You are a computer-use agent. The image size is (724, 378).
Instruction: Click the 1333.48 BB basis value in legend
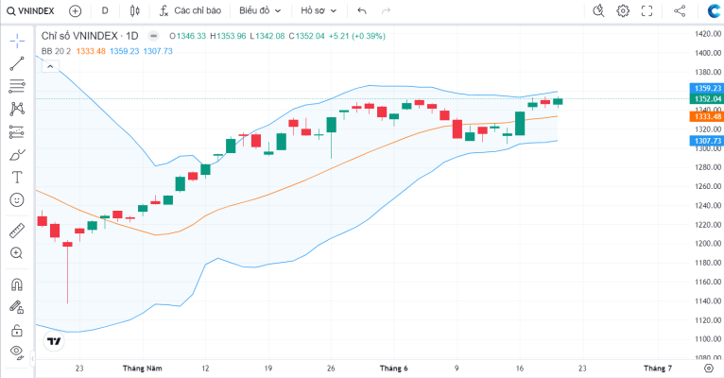click(x=91, y=51)
